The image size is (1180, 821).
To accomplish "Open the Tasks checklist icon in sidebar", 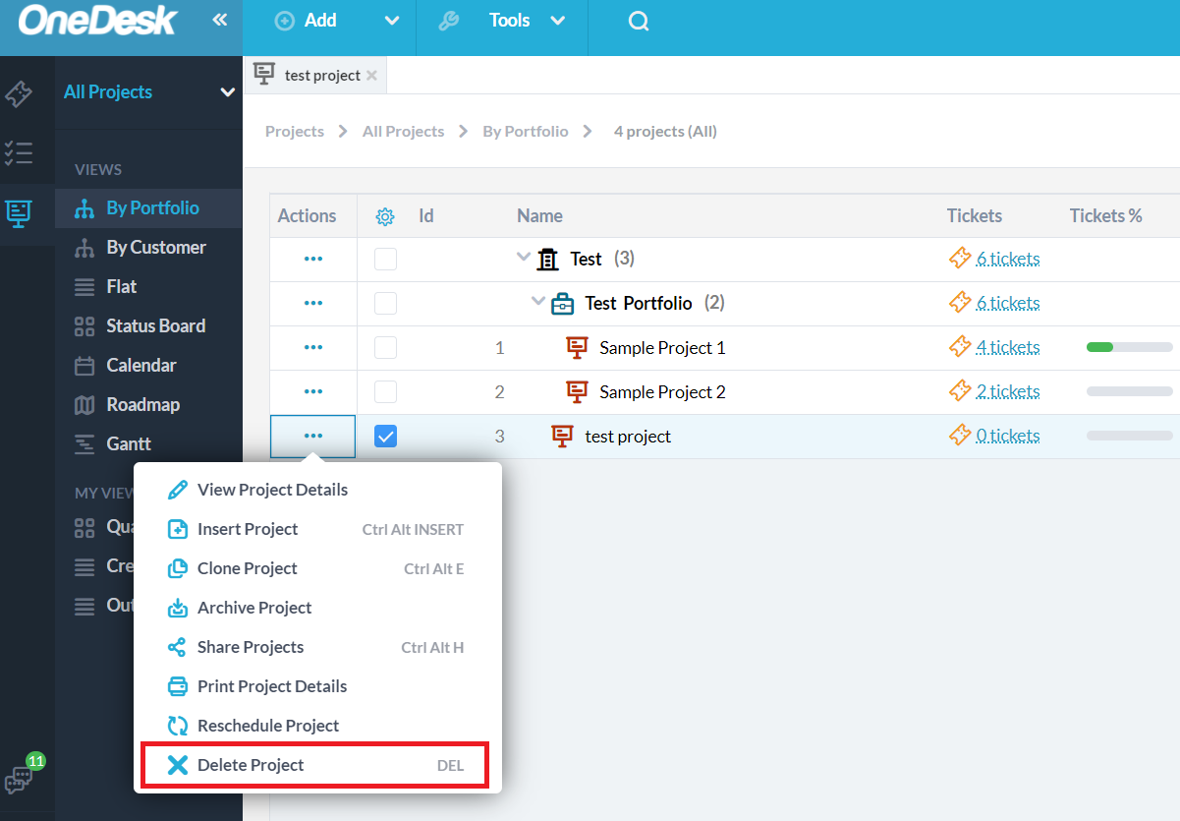I will click(x=19, y=152).
